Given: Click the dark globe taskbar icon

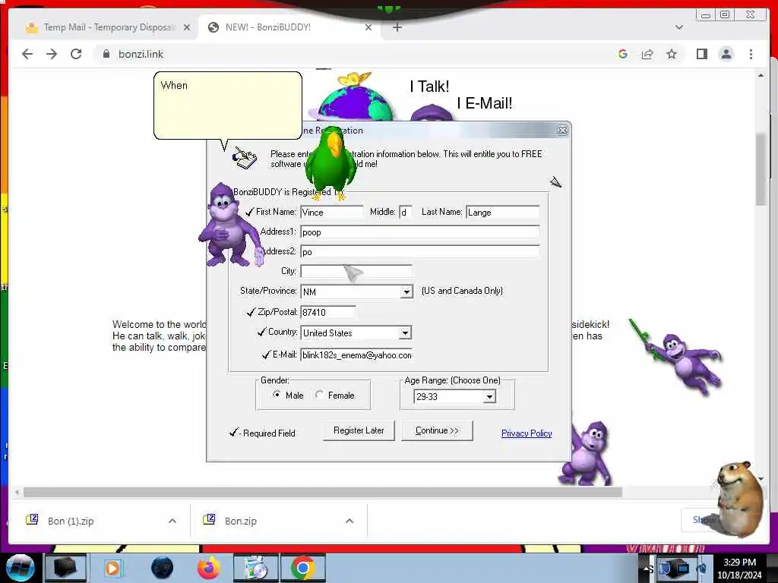Looking at the screenshot, I should (x=163, y=568).
